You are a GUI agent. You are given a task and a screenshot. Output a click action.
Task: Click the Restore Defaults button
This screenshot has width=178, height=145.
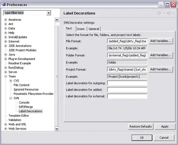click(x=141, y=127)
